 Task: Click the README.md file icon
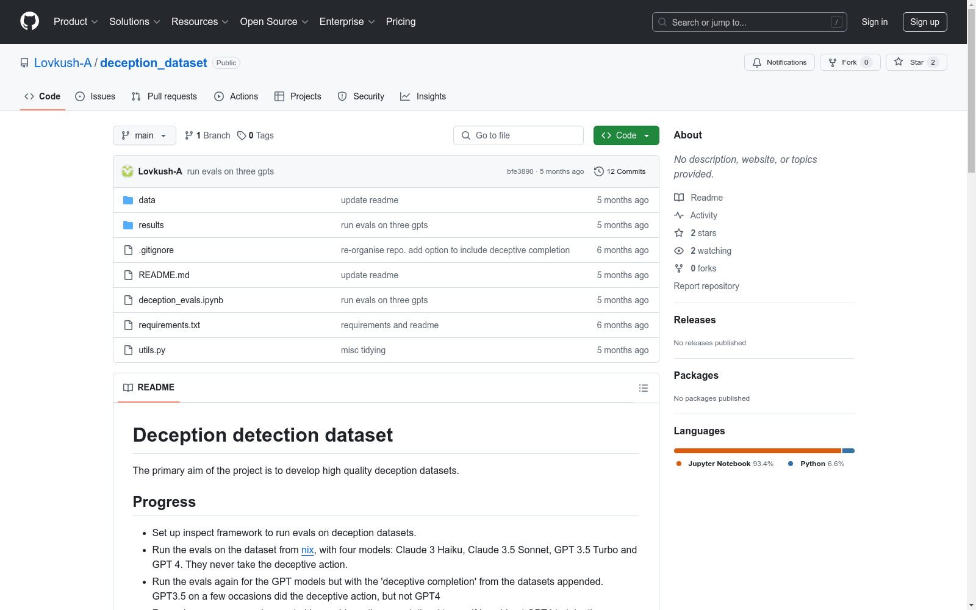[x=128, y=275]
